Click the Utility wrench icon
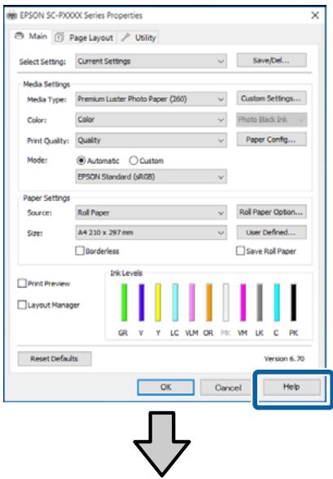The height and width of the screenshot is (479, 333). point(125,38)
